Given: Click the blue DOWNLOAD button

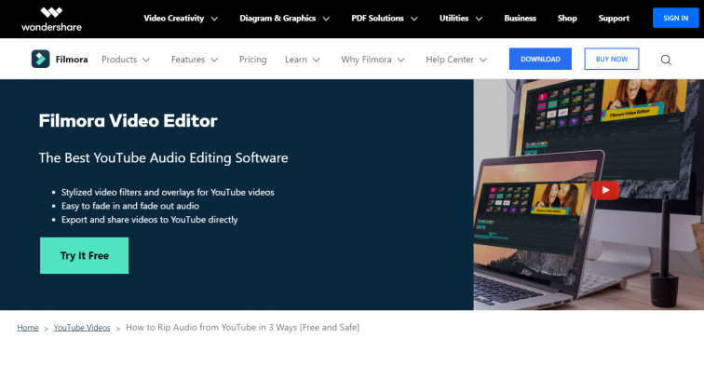Looking at the screenshot, I should tap(540, 59).
